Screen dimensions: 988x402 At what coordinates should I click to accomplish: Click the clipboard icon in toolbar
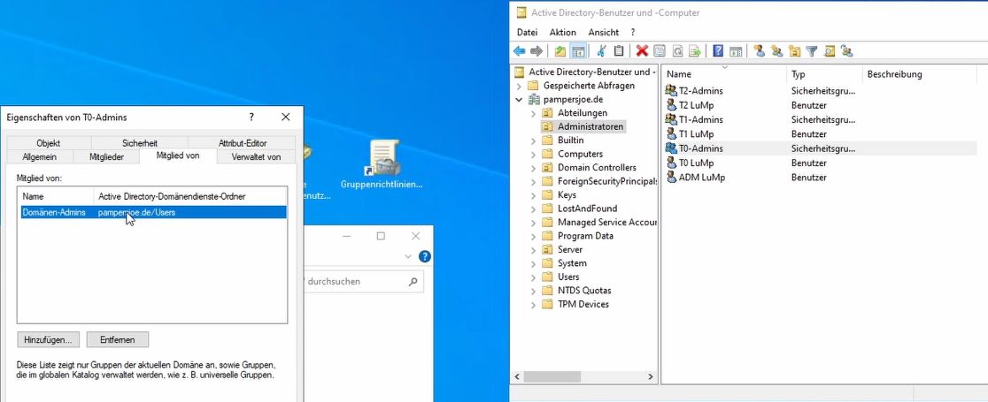(619, 51)
